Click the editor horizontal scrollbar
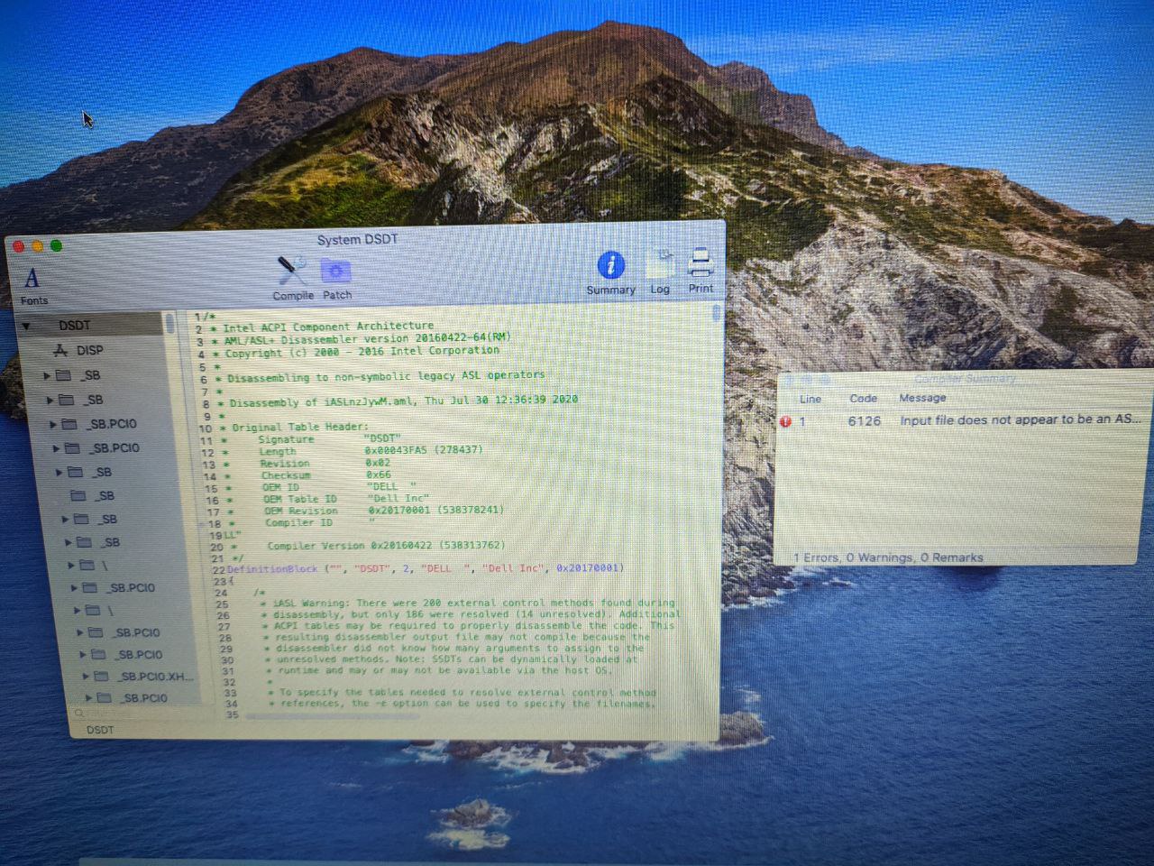1154x866 pixels. 334,717
